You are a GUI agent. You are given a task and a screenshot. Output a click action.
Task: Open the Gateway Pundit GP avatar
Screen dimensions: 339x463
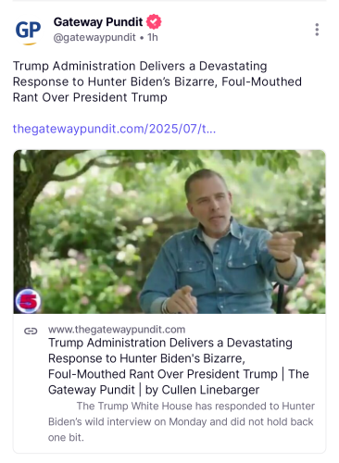pyautogui.click(x=28, y=31)
